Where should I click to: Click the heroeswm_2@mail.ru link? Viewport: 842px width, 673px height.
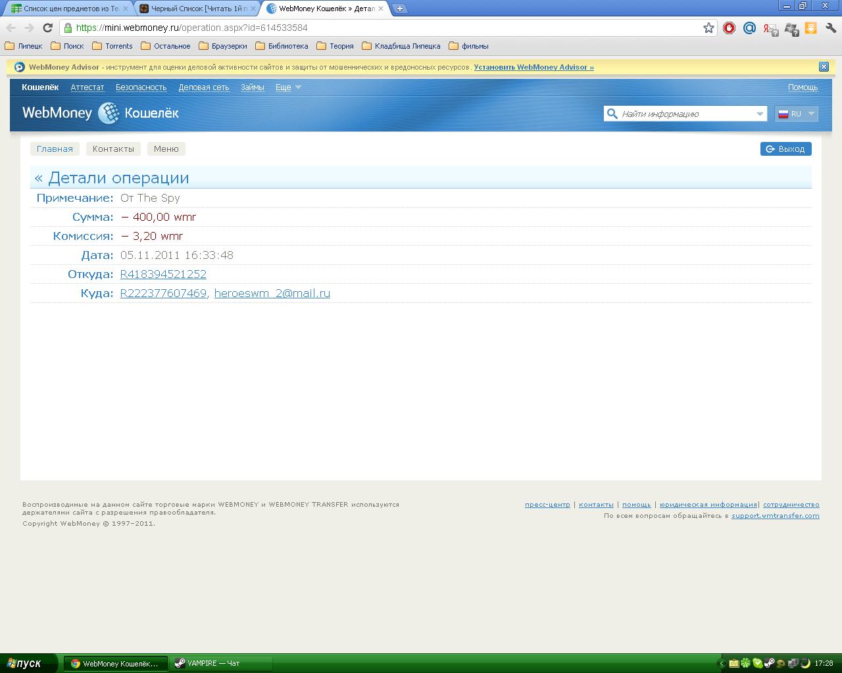pos(272,293)
